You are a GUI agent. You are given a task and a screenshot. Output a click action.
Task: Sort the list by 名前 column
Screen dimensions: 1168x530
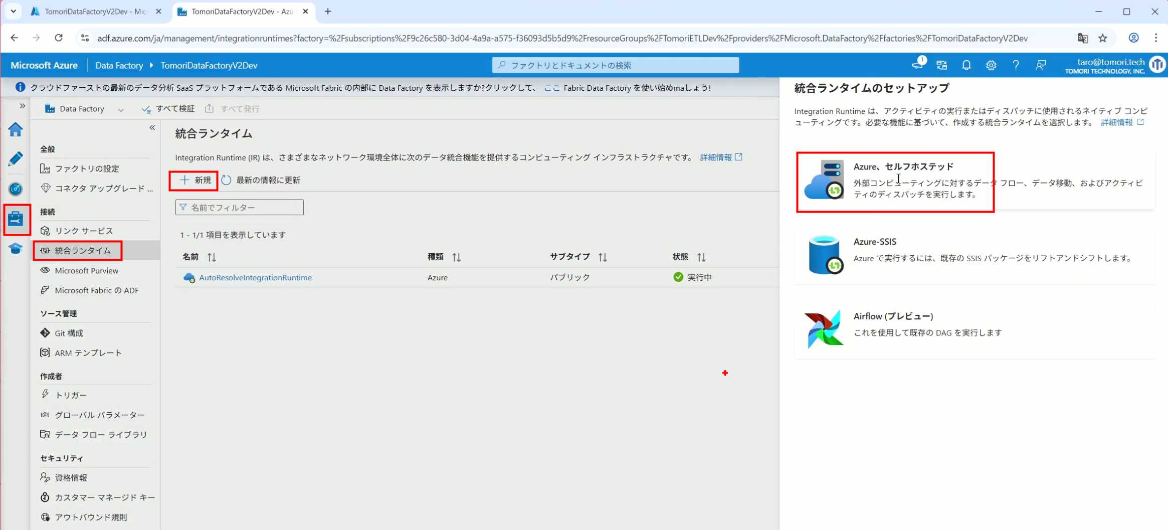tap(212, 257)
